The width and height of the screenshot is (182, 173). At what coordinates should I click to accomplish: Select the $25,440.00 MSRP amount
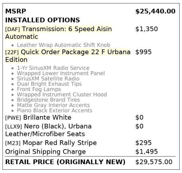(x=155, y=11)
